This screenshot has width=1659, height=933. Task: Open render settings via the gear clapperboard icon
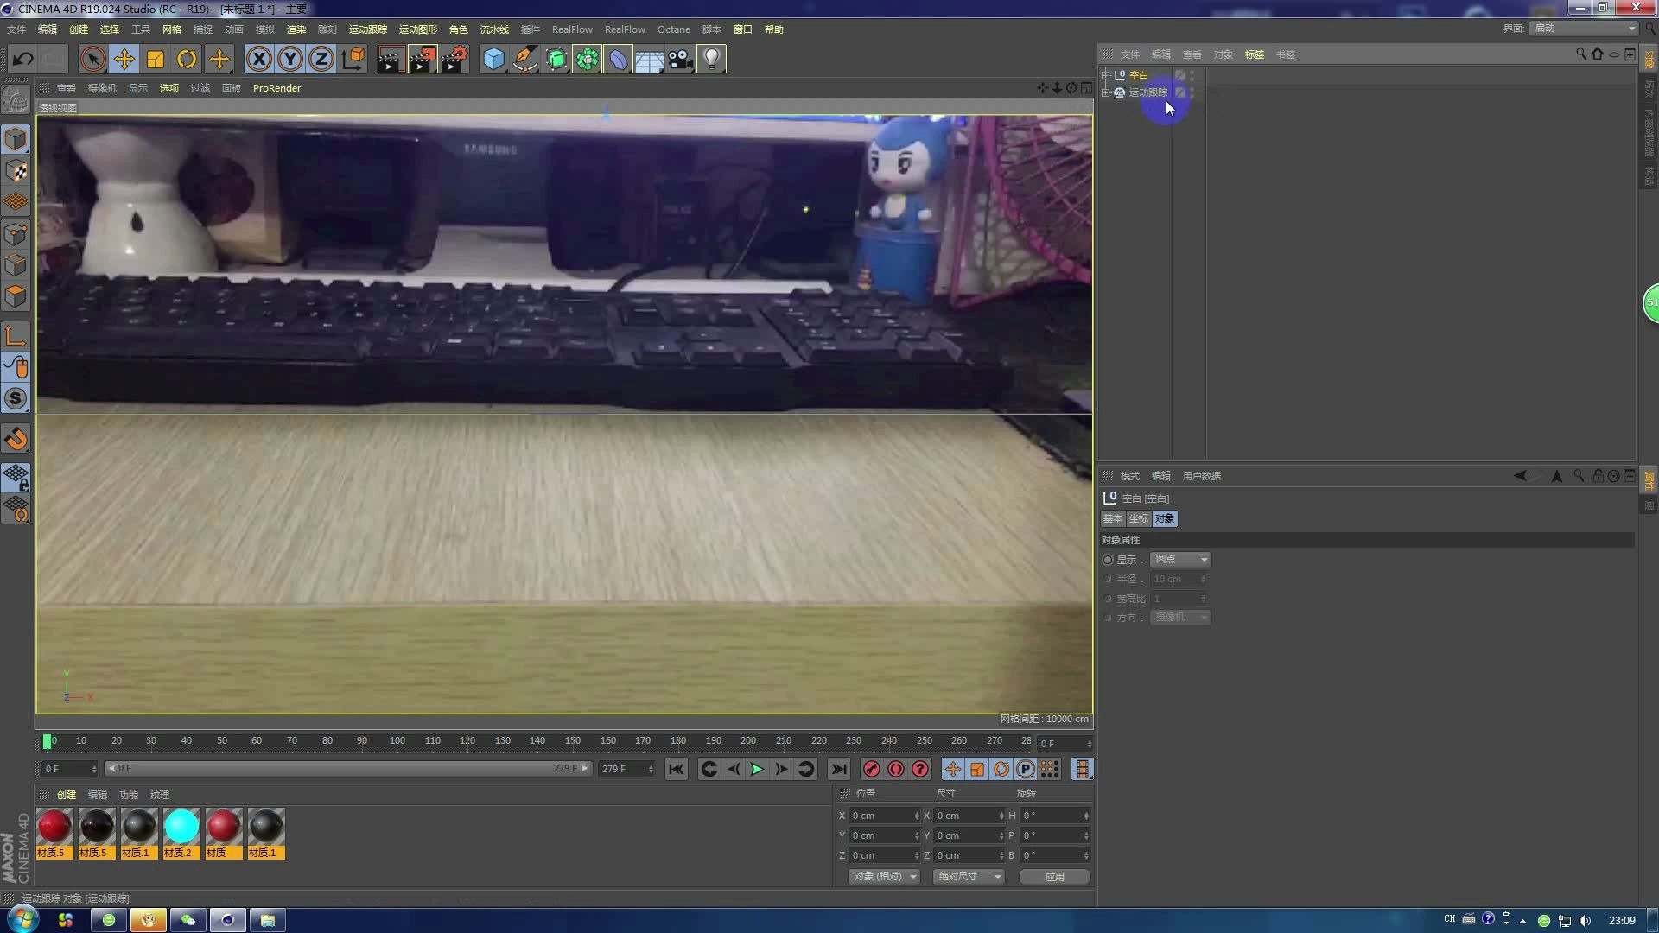click(454, 59)
